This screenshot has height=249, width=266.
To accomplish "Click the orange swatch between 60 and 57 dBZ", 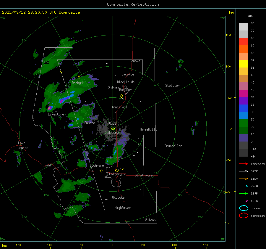I will [244, 49].
